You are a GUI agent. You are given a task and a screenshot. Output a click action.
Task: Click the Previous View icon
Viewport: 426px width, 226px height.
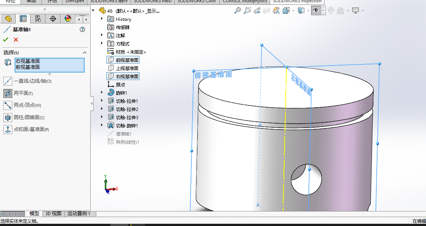coord(257,10)
